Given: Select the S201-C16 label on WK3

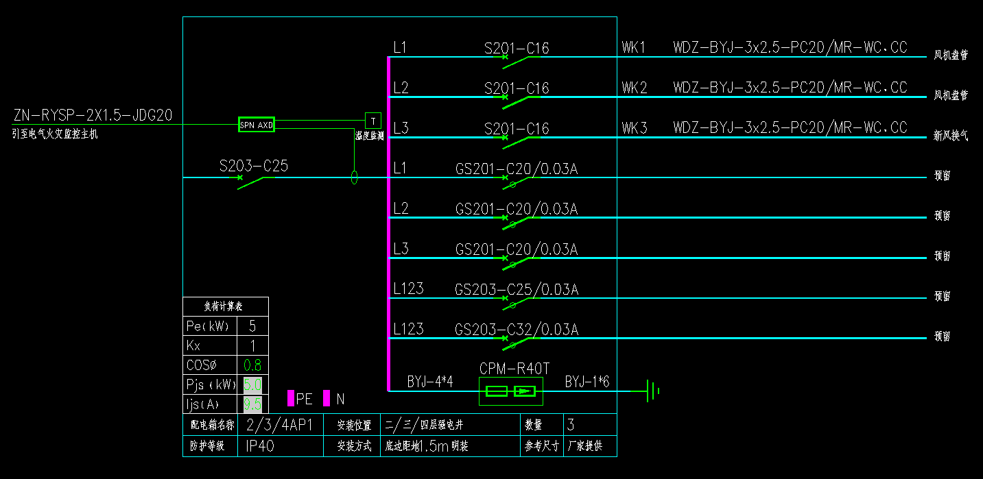Looking at the screenshot, I should tap(517, 129).
